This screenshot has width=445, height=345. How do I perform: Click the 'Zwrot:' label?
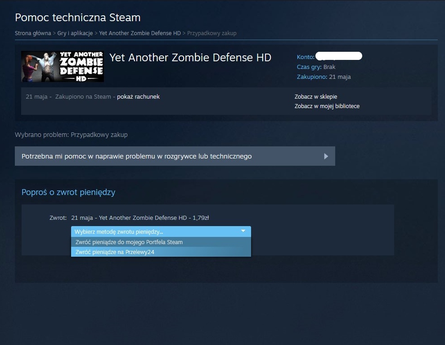click(x=58, y=218)
